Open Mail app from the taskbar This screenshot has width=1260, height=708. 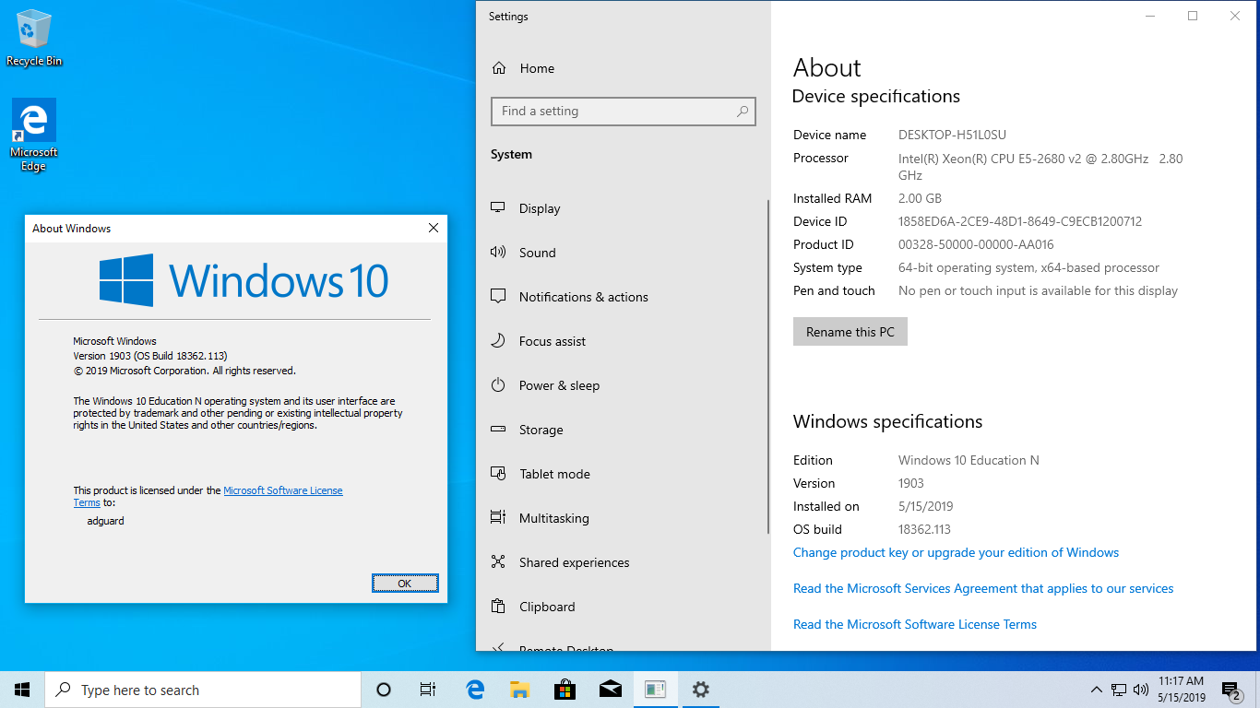611,690
